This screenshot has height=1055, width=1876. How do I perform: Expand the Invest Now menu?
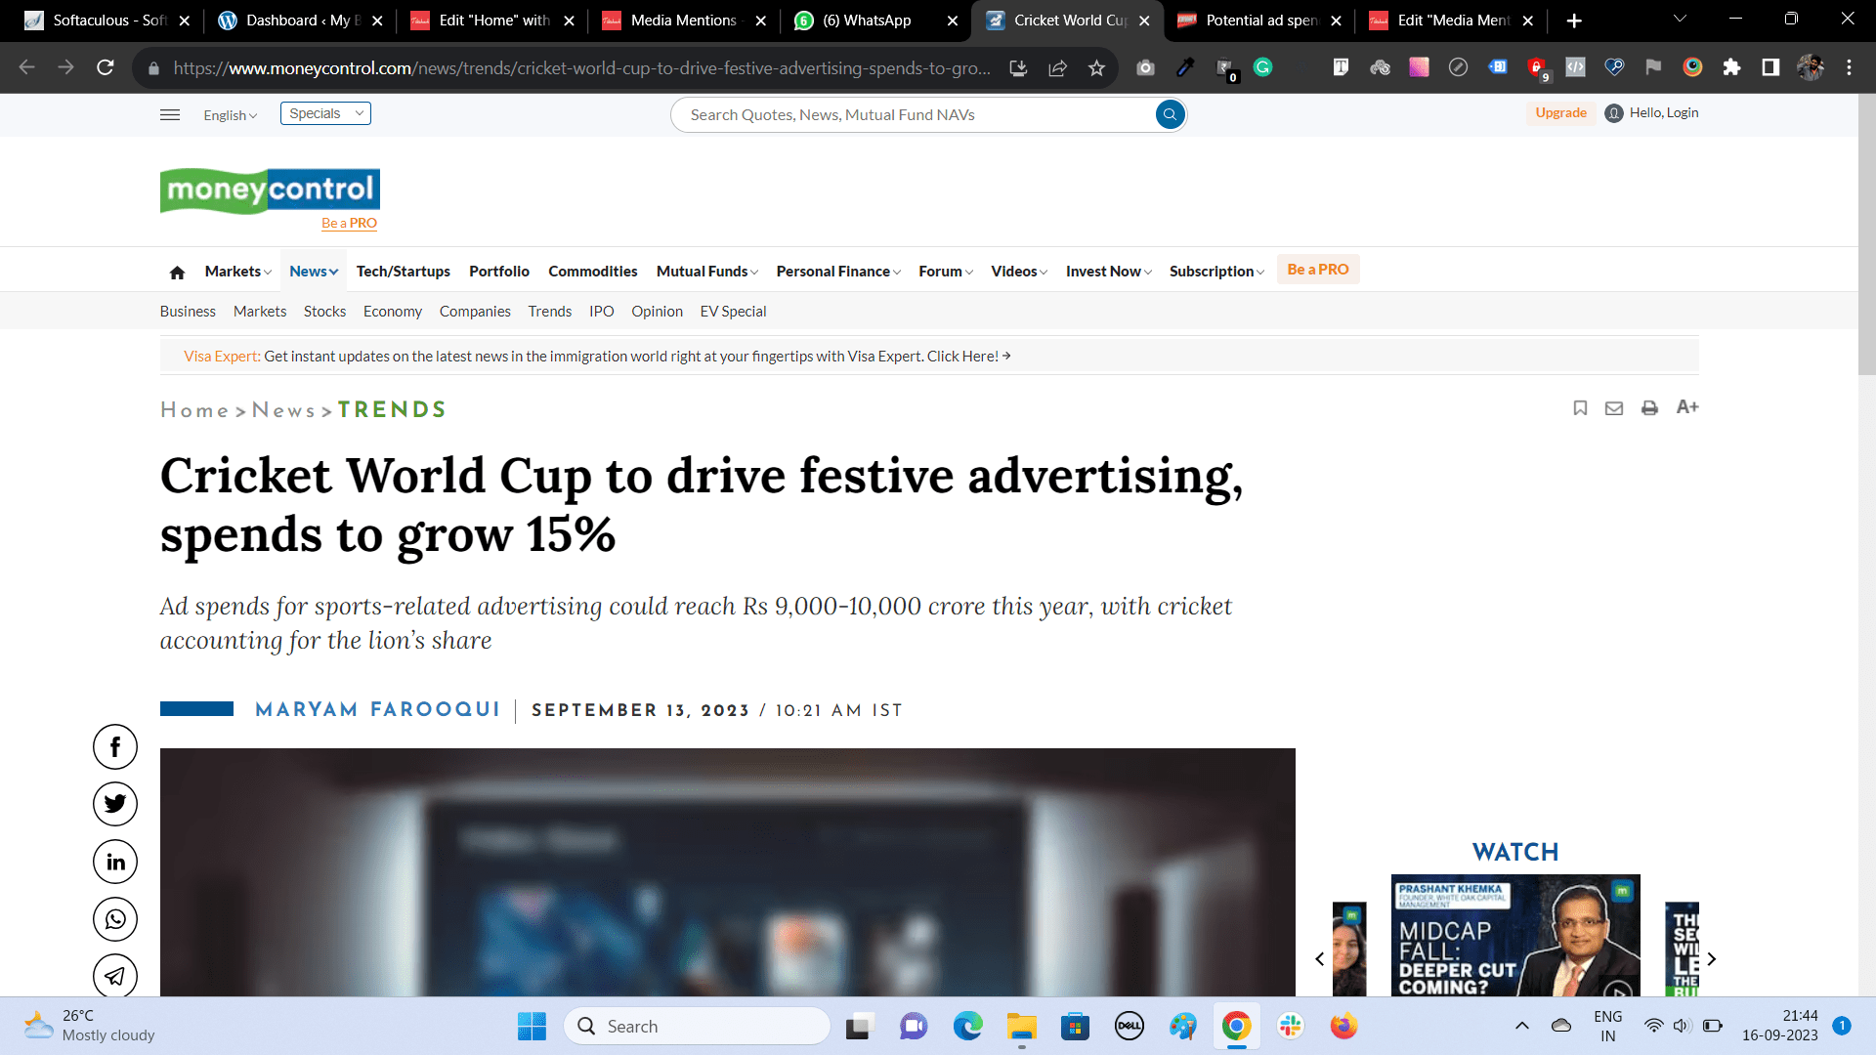1109,272
